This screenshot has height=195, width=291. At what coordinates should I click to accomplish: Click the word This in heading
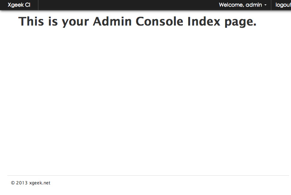[x=31, y=21]
